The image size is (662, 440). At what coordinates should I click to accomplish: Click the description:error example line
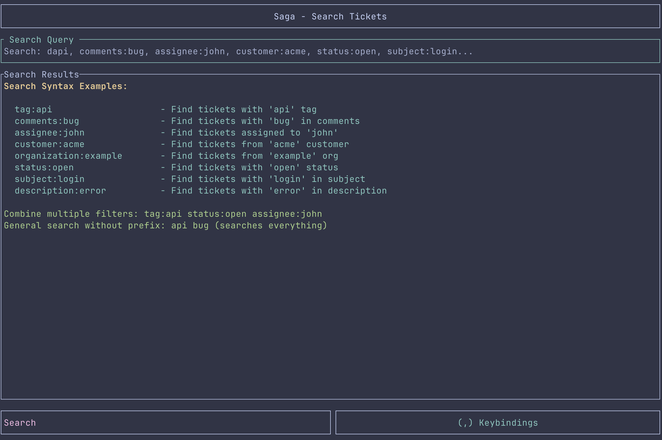(x=60, y=190)
